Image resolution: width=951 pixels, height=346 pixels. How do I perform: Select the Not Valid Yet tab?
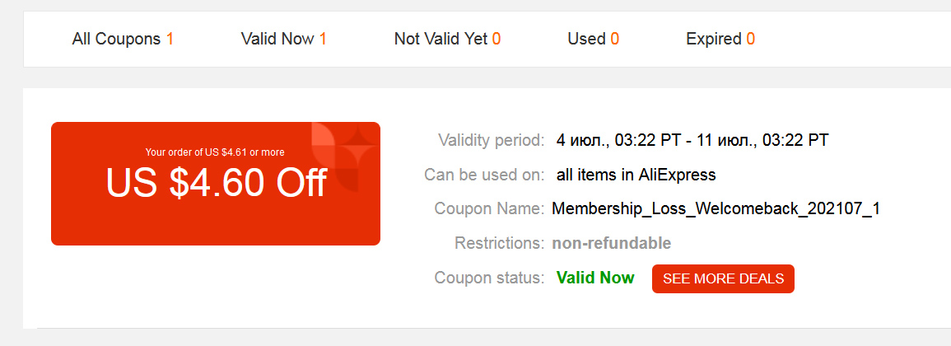pos(448,40)
